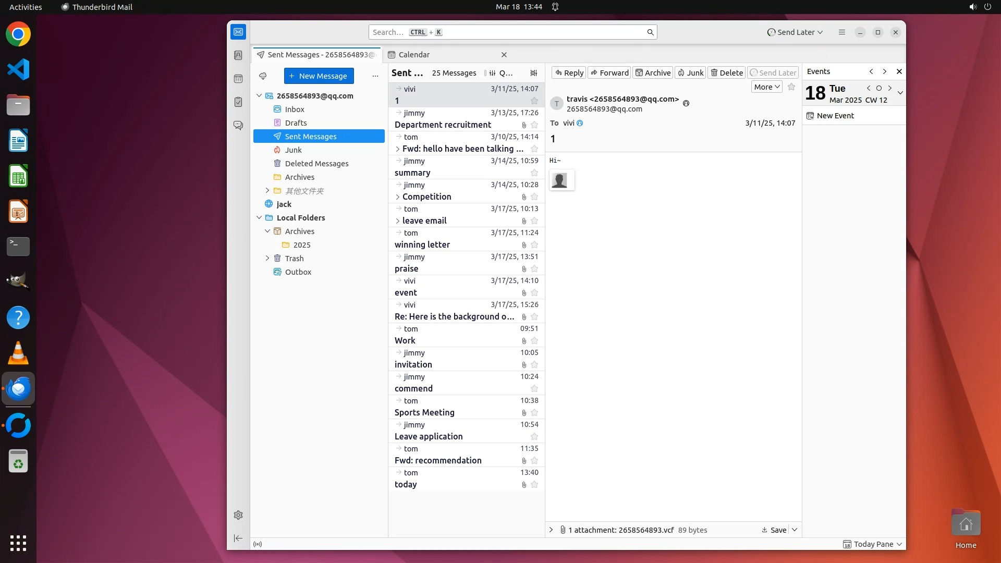1001x563 pixels.
Task: Open message list display options icon
Action: (533, 73)
